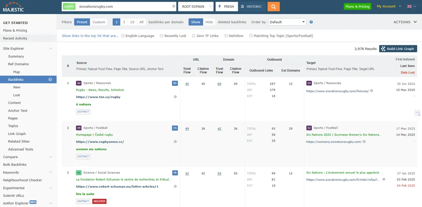
Task: Switch filters to Preset
Action: 82,22
